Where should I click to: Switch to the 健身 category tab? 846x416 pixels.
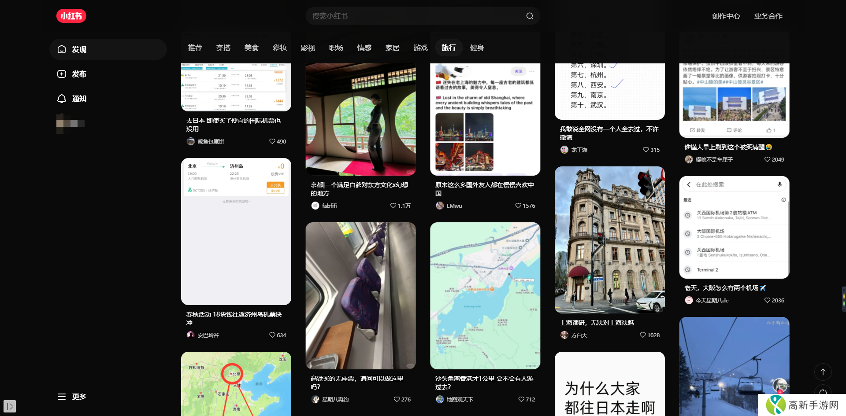(477, 48)
